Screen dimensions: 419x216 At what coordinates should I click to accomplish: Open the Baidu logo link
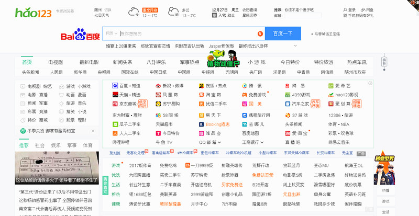click(x=80, y=35)
